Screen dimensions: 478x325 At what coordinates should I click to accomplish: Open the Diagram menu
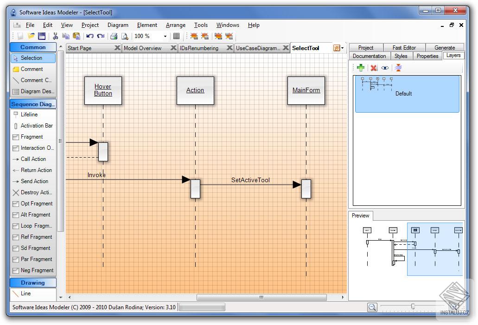click(117, 25)
